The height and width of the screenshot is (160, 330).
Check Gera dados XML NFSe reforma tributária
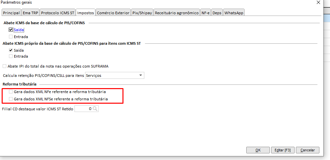click(x=11, y=99)
